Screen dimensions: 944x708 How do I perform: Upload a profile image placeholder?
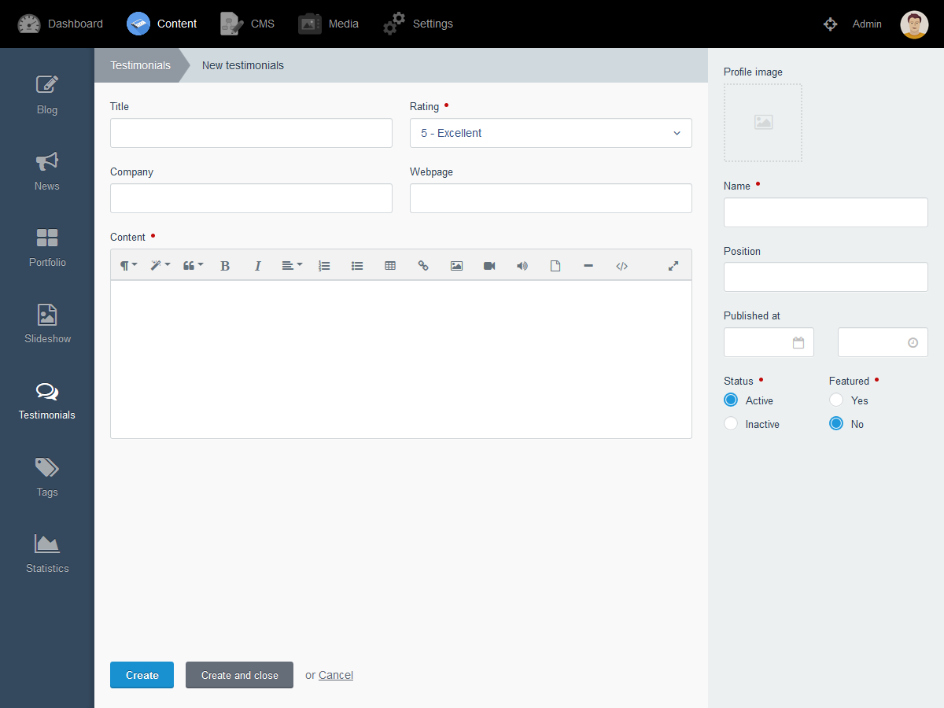pos(763,123)
